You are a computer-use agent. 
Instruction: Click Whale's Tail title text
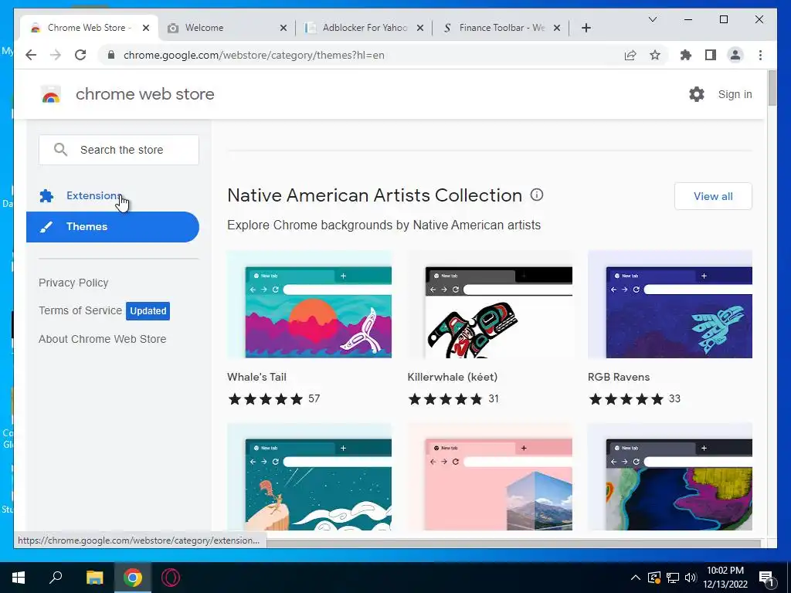click(256, 377)
